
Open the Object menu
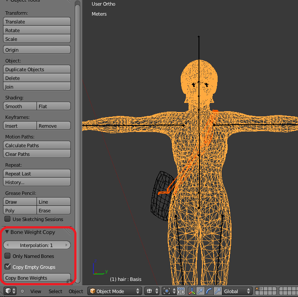coord(76,291)
